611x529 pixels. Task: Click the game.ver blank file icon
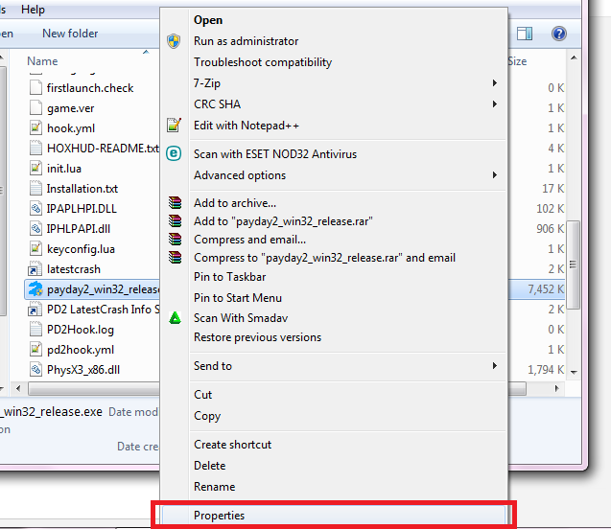tap(35, 108)
